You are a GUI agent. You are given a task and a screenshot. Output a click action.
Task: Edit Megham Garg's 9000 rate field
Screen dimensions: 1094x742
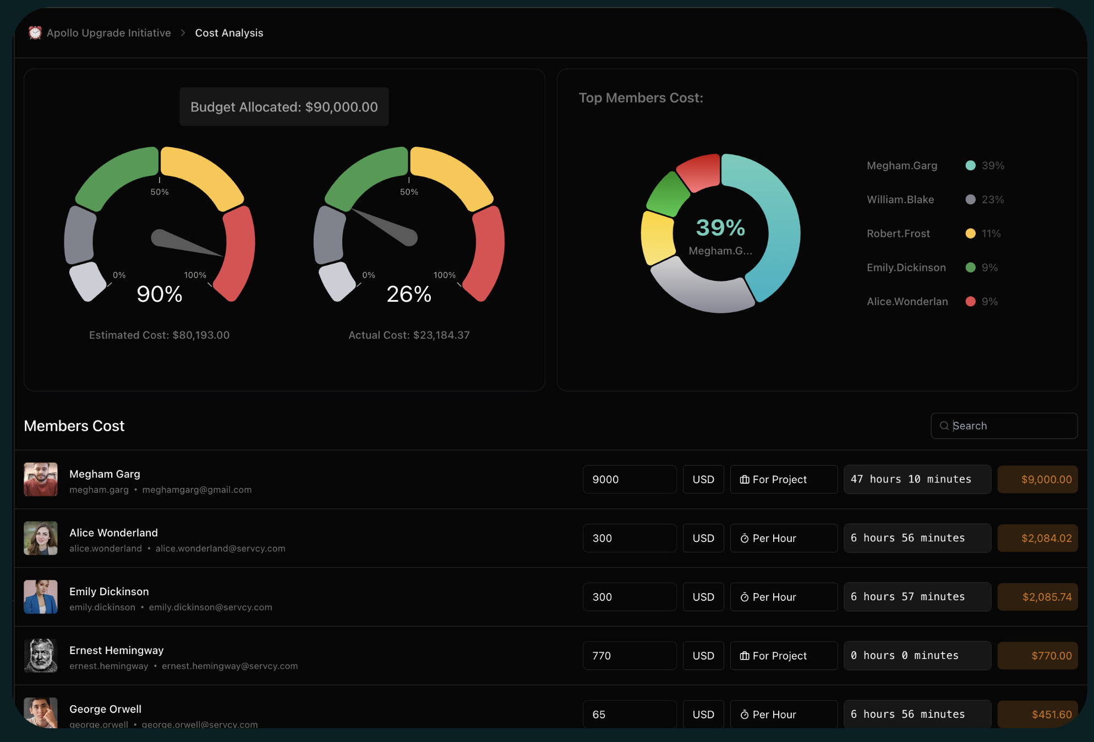[629, 479]
